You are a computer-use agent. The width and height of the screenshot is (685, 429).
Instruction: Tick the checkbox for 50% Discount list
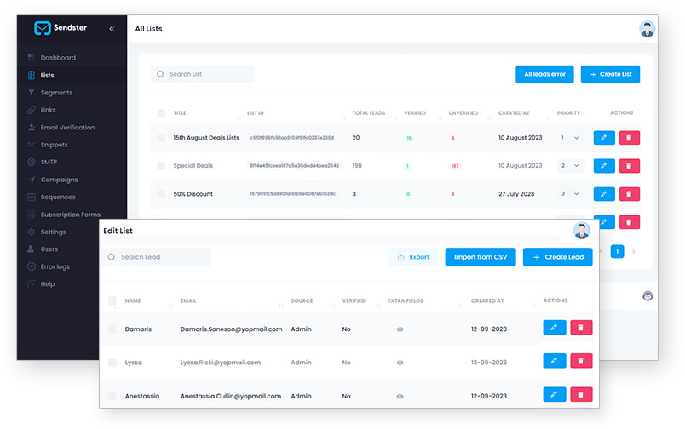161,194
